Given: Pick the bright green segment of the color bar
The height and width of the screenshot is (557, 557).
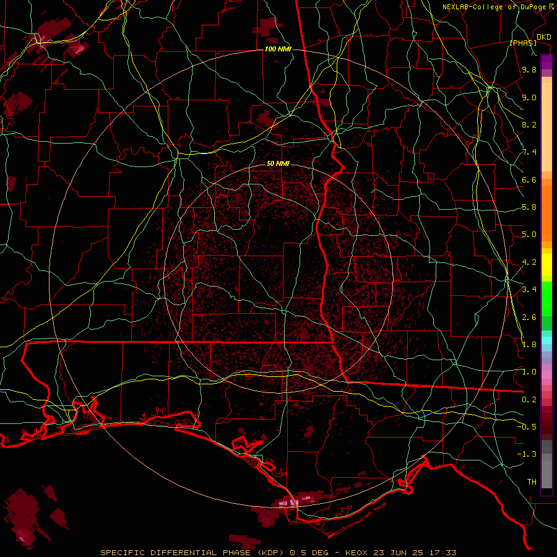Looking at the screenshot, I should (x=546, y=298).
